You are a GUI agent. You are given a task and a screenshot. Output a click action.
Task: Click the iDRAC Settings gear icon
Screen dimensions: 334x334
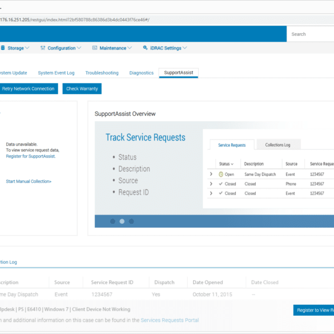[145, 48]
